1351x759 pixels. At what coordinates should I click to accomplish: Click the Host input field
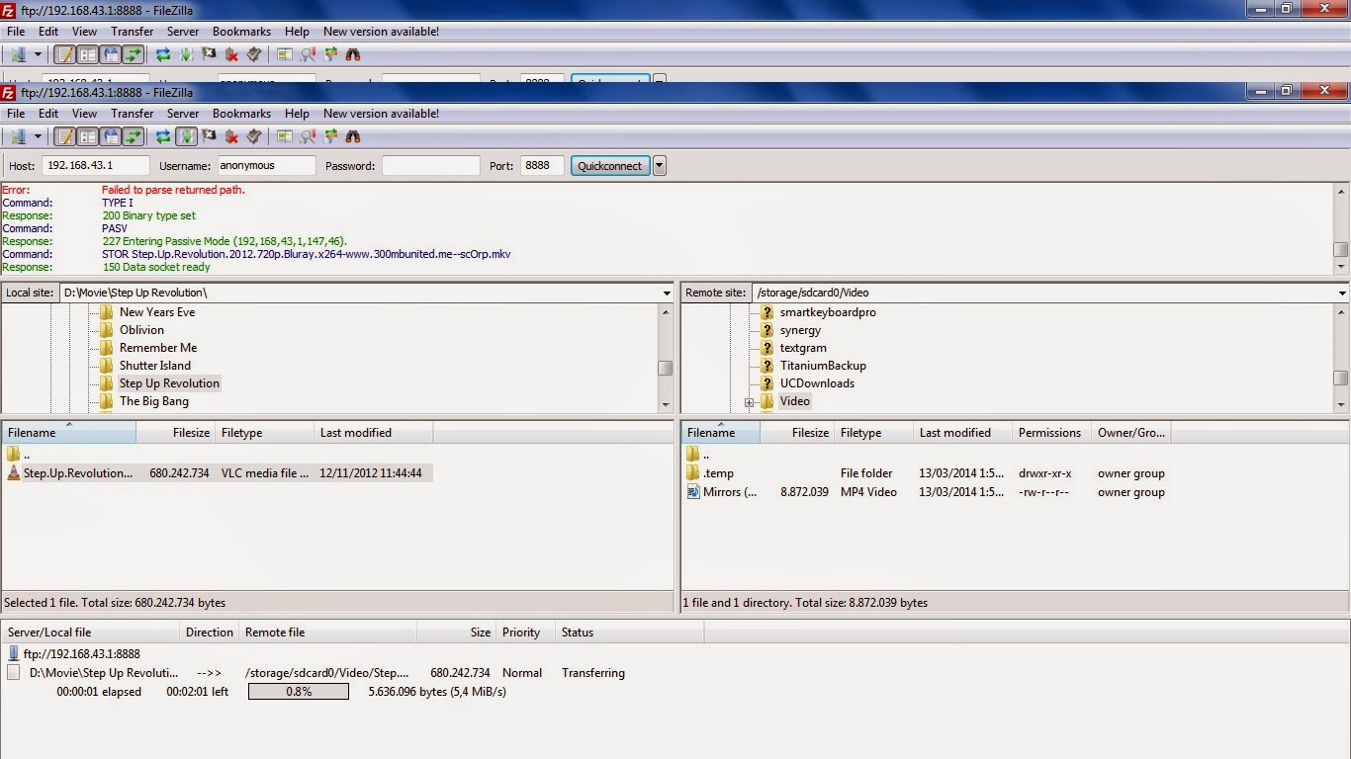96,166
